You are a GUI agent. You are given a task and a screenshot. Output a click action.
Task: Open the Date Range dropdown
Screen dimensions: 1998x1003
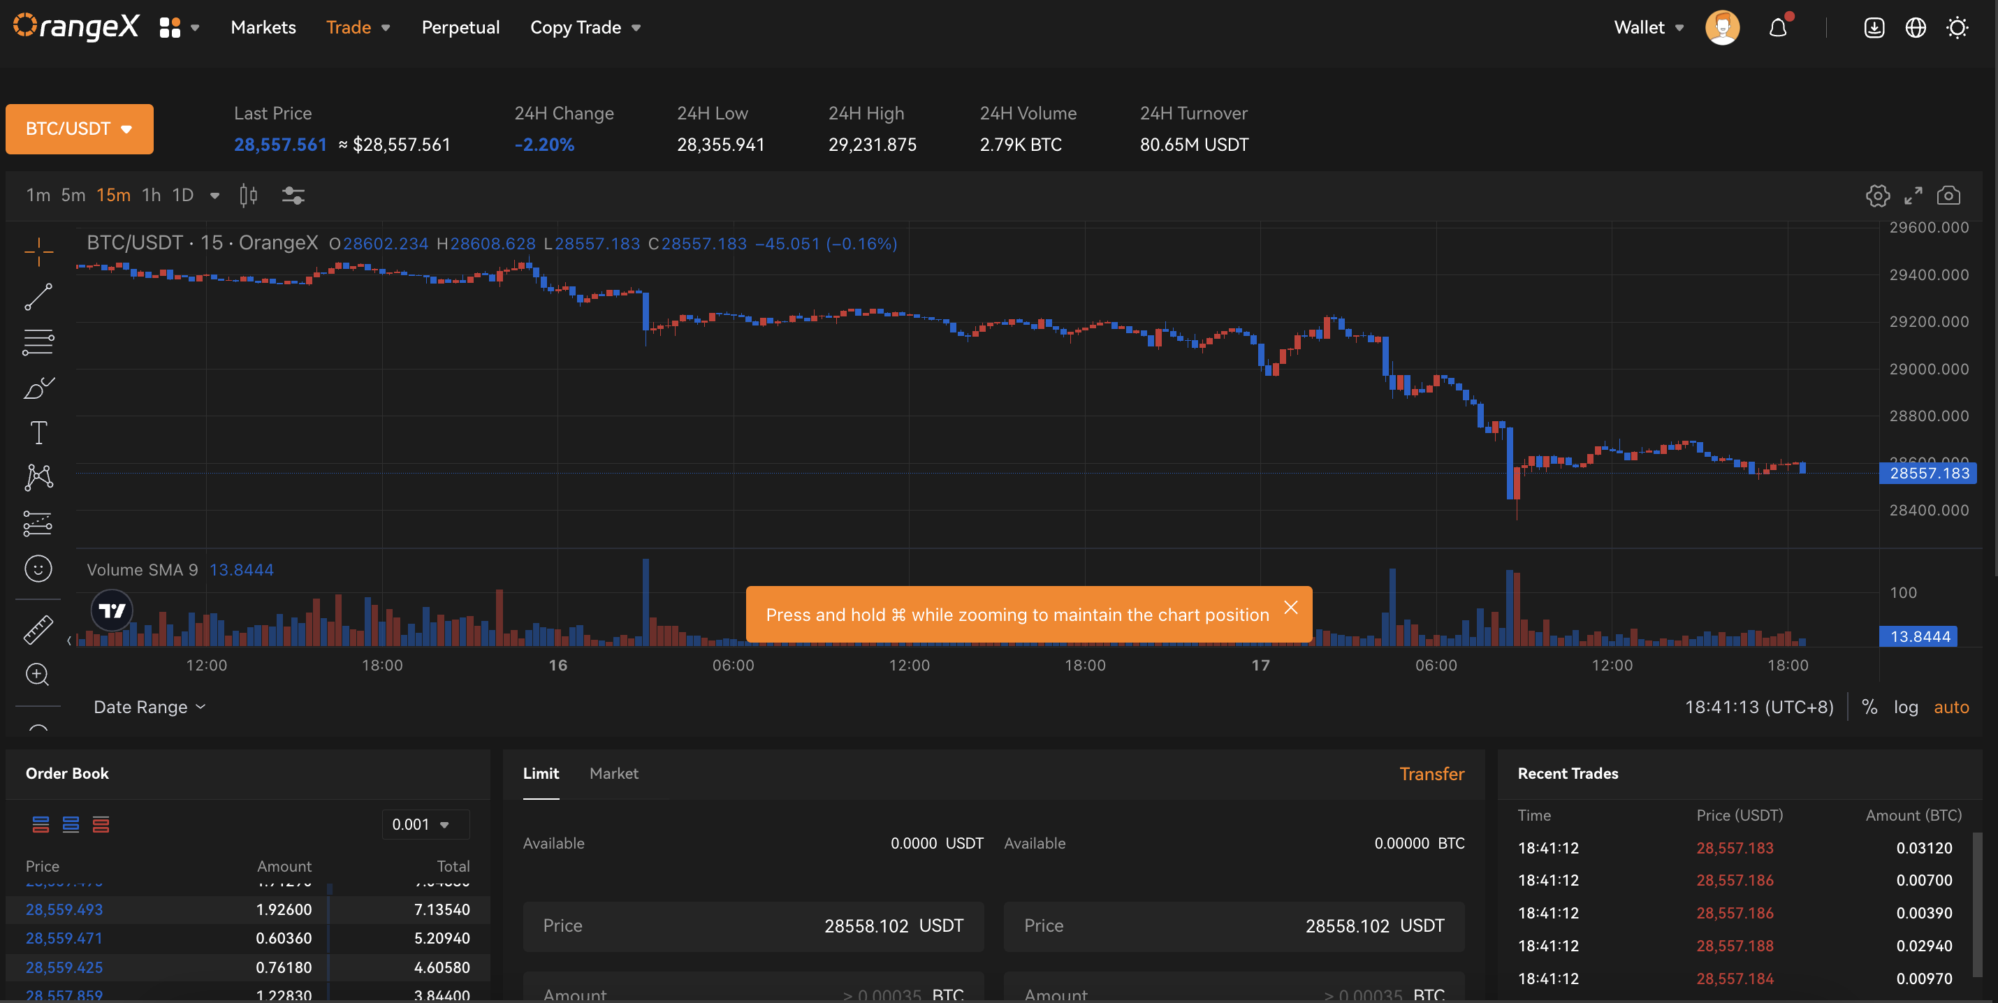click(x=149, y=707)
